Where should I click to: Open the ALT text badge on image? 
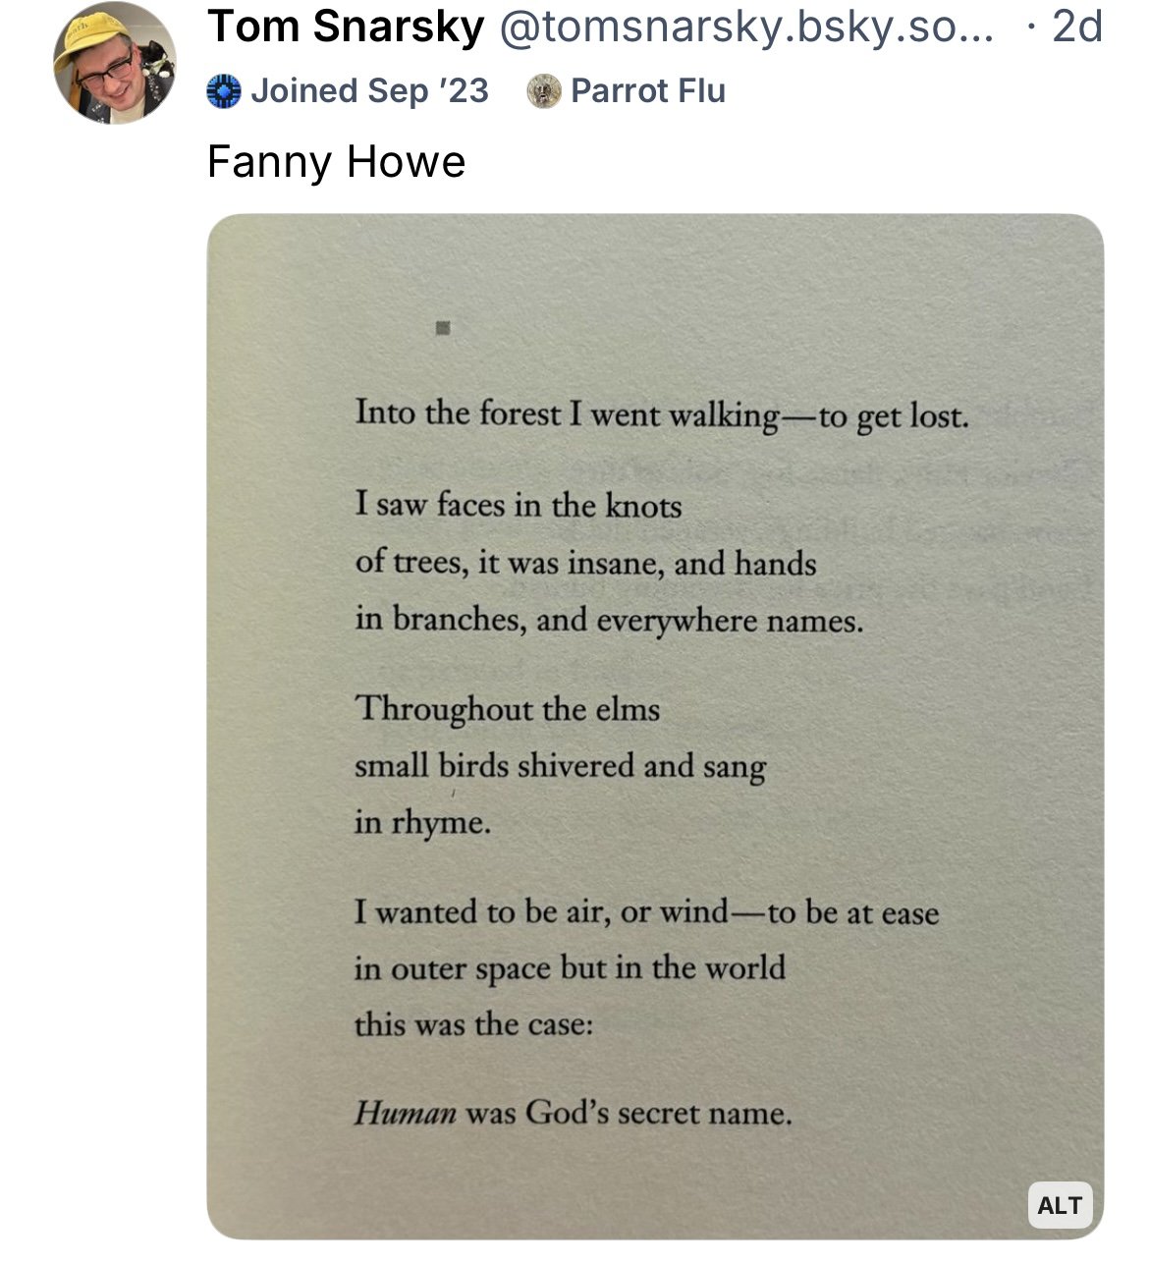click(x=1059, y=1204)
